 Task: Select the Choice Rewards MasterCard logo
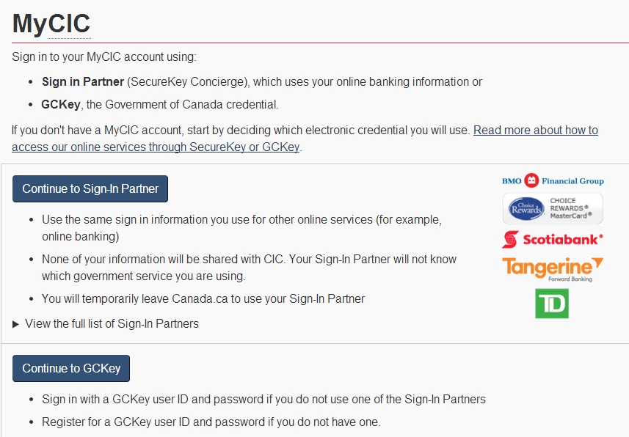click(553, 208)
